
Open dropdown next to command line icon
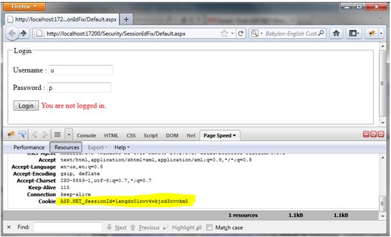coord(69,135)
